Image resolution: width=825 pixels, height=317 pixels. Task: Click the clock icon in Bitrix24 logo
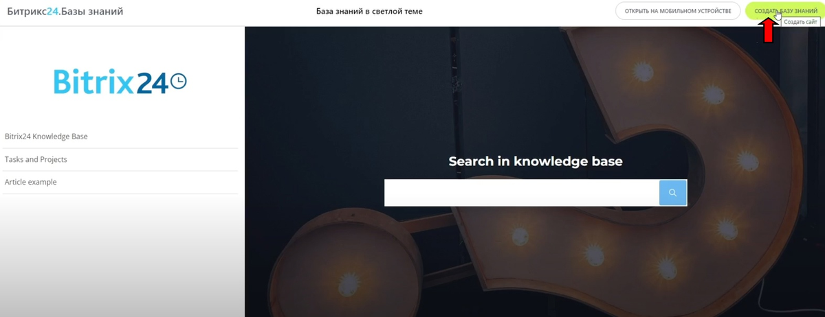tap(178, 82)
